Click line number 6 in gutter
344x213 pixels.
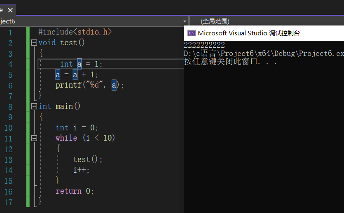coord(10,86)
